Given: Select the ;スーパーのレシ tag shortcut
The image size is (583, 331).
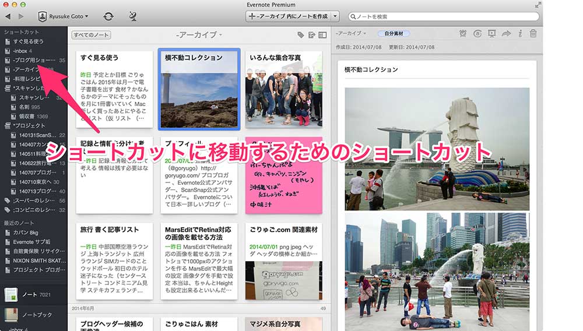Looking at the screenshot, I should pyautogui.click(x=33, y=200).
